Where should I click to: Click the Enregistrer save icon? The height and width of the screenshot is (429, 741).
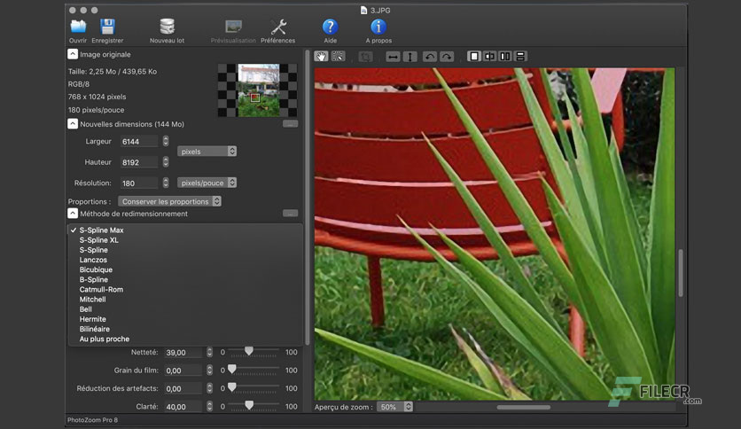click(x=108, y=27)
